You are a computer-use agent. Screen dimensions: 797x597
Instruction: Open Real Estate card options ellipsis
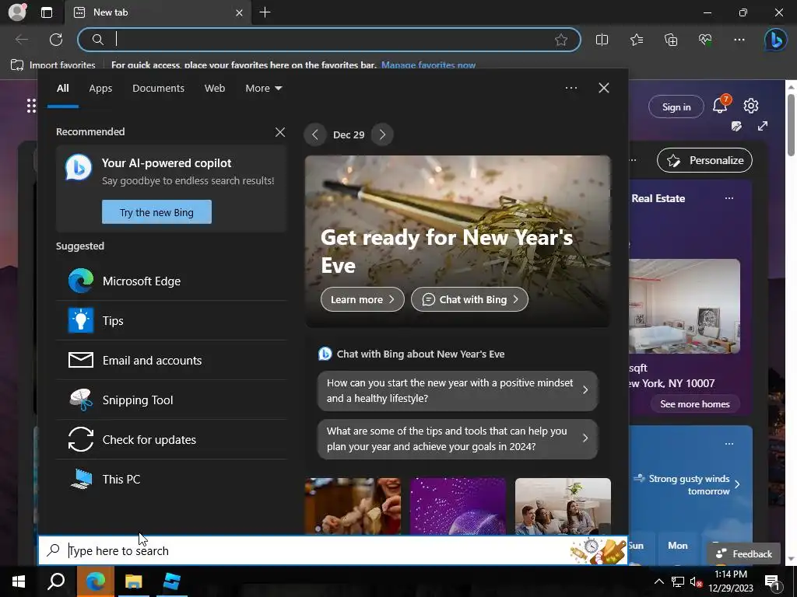[x=729, y=198]
